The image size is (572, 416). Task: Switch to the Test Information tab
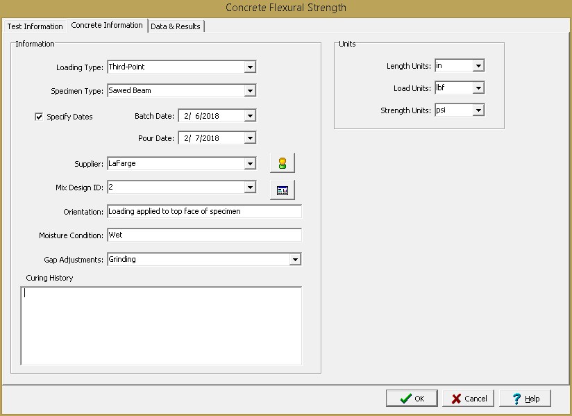[x=35, y=26]
